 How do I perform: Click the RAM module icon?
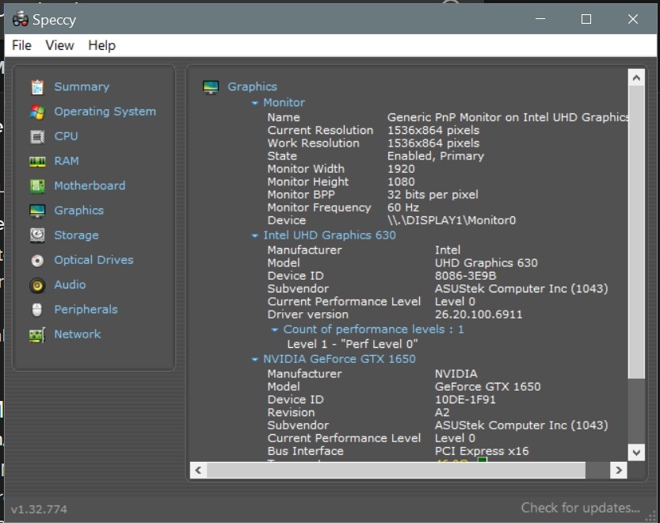[37, 162]
